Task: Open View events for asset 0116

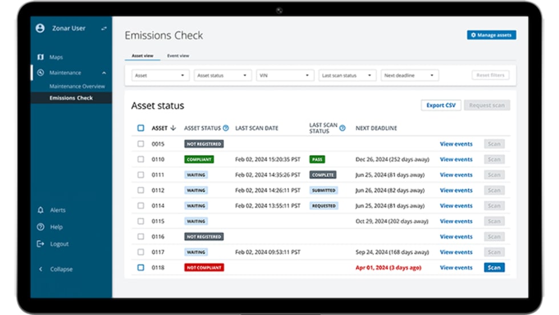Action: pyautogui.click(x=456, y=236)
